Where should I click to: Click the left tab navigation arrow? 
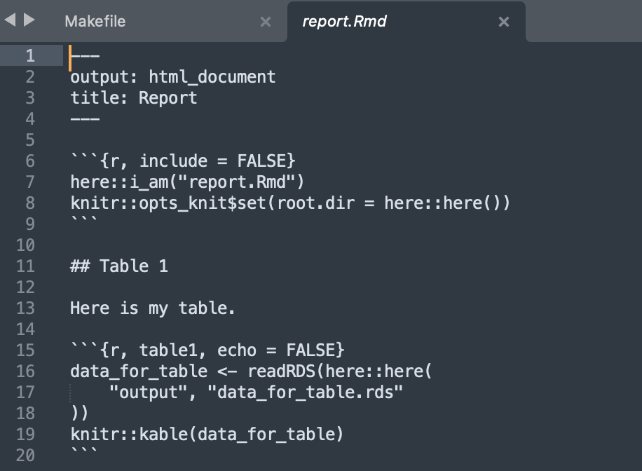(10, 20)
